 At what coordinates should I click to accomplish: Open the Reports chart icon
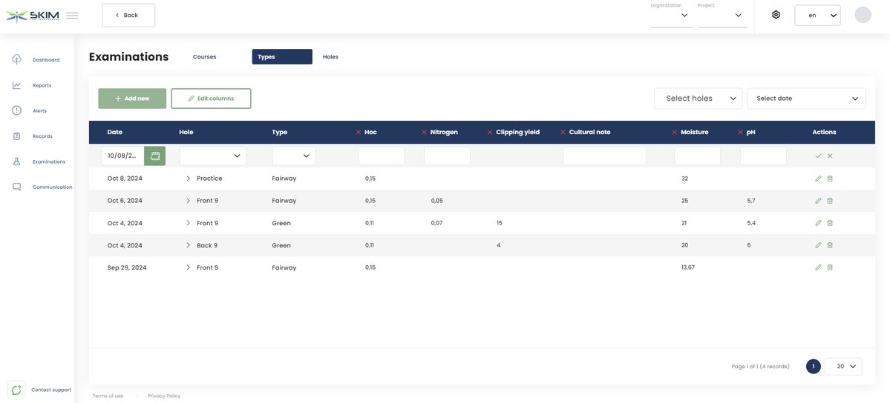point(16,85)
